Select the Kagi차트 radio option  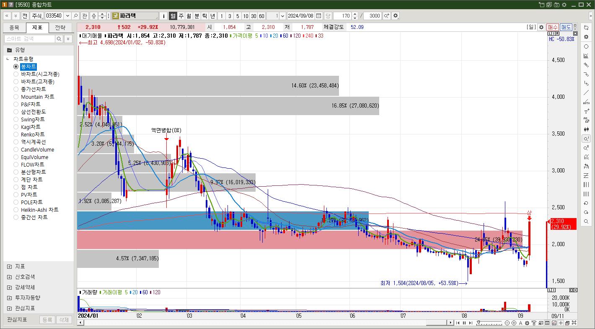(x=16, y=127)
